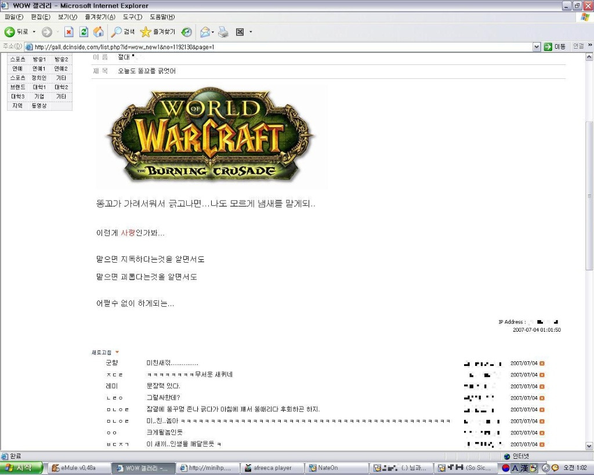Open the 동영상 category link
The height and width of the screenshot is (475, 594).
coord(39,106)
